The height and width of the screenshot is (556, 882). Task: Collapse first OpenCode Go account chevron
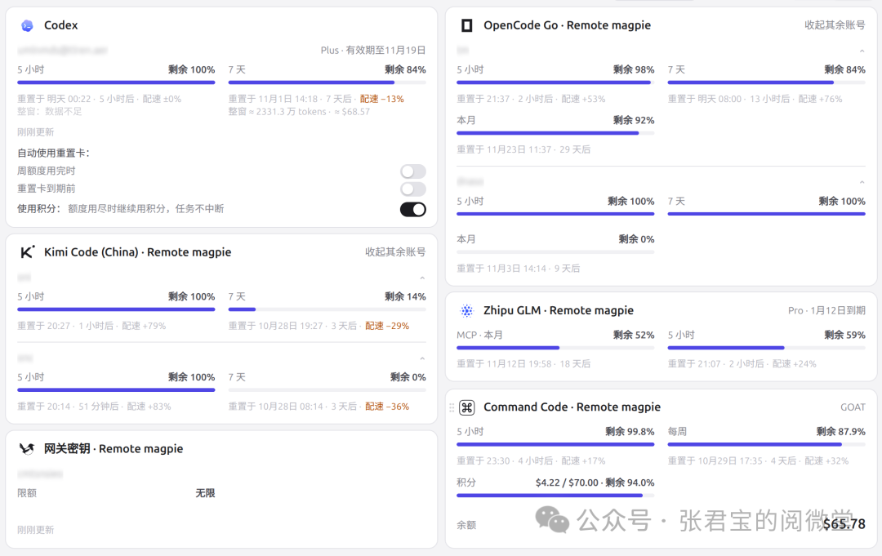pyautogui.click(x=862, y=51)
